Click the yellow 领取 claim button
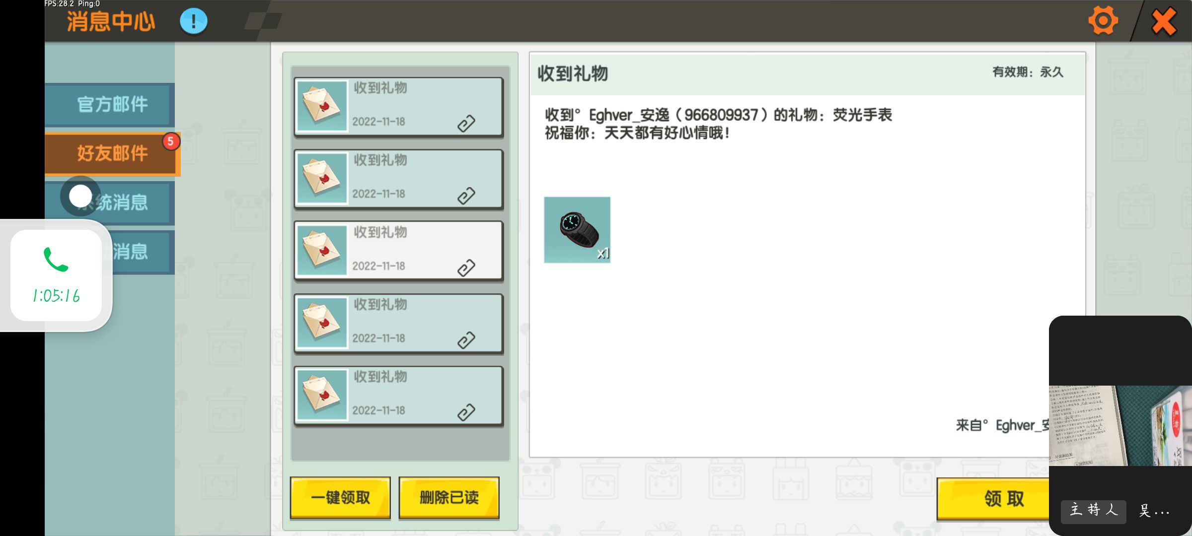1192x536 pixels. click(x=993, y=499)
